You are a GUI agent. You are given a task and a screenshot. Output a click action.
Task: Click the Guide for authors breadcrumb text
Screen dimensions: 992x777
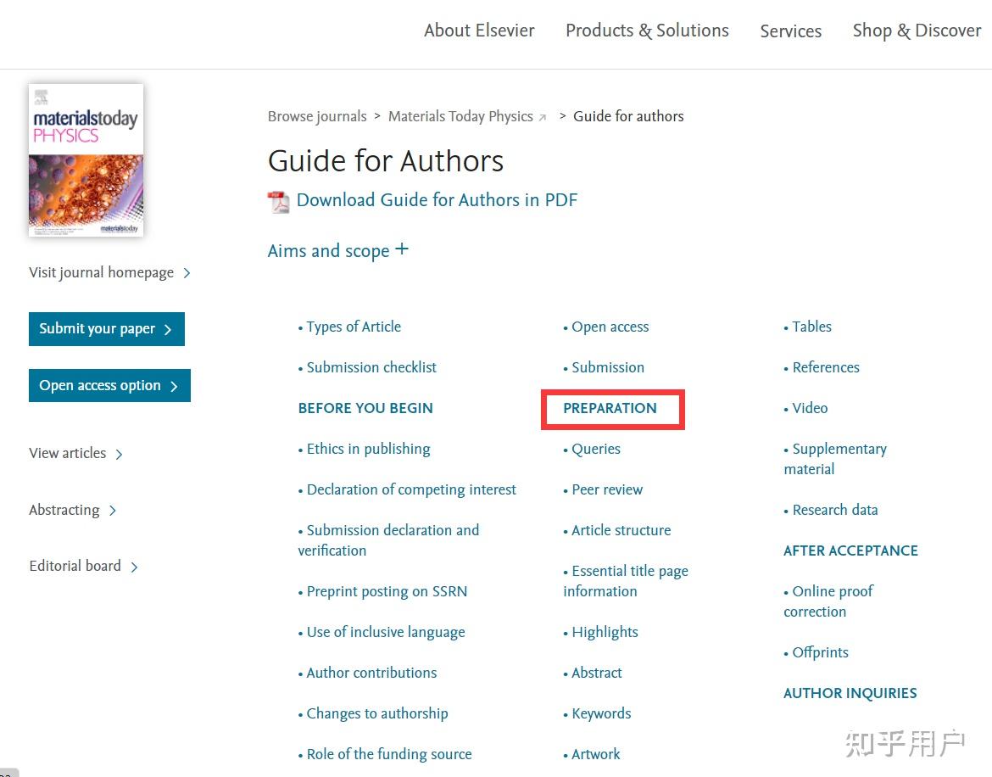point(629,116)
